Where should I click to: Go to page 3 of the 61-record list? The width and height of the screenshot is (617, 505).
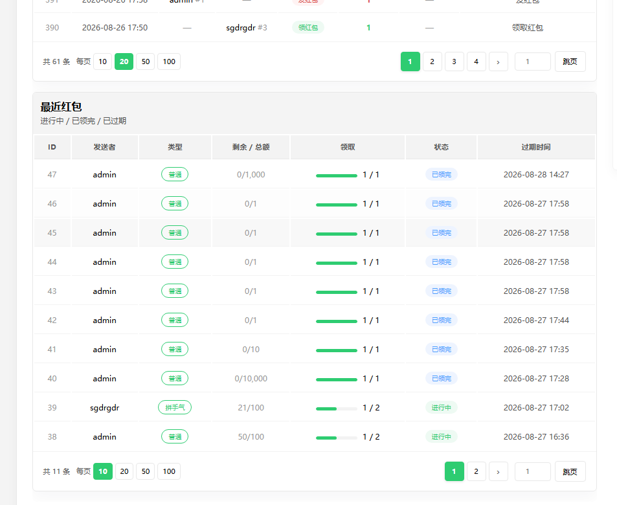click(454, 62)
